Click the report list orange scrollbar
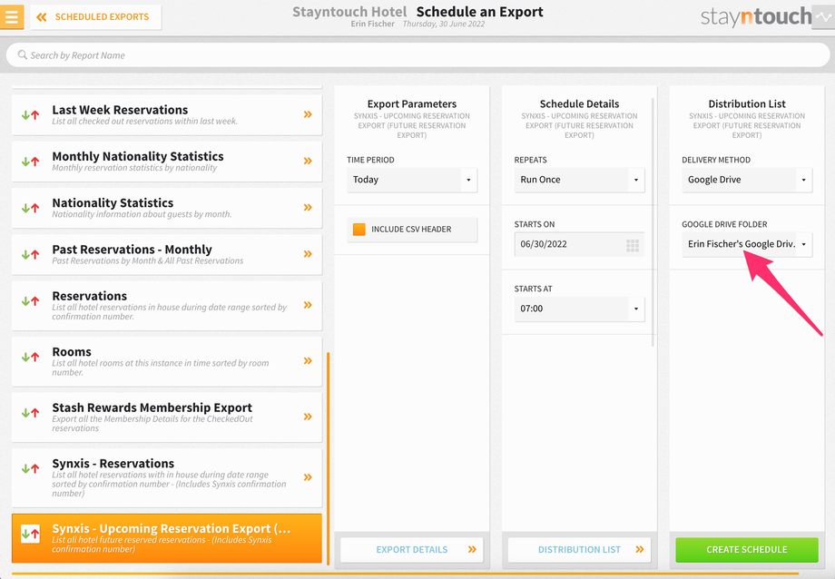The image size is (835, 579). pyautogui.click(x=328, y=458)
